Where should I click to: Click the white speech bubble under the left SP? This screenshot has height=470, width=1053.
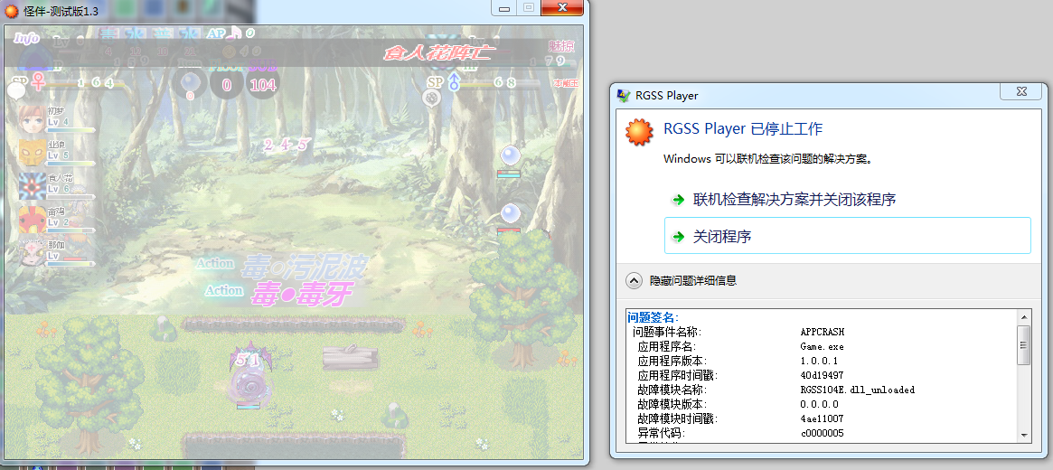click(16, 90)
